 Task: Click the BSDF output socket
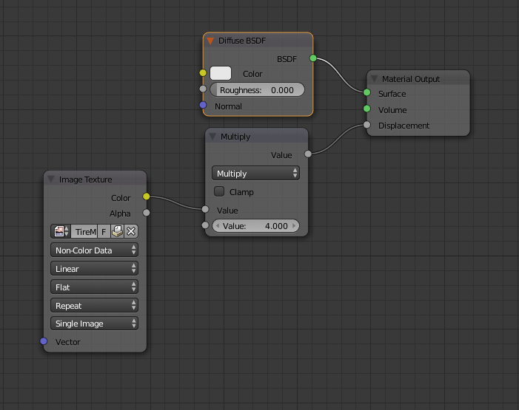pos(313,58)
